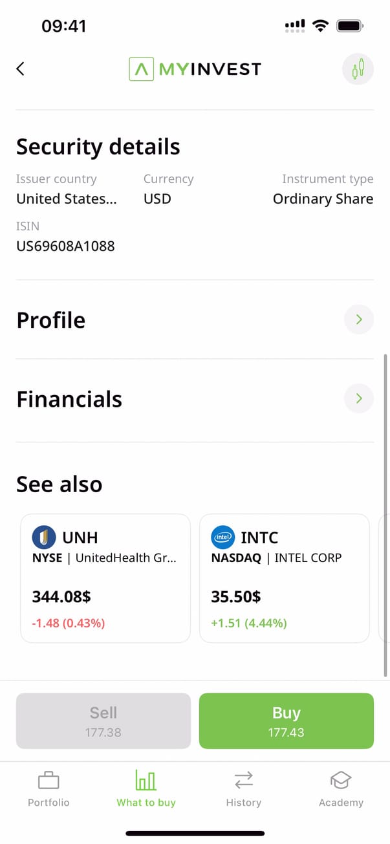Image resolution: width=390 pixels, height=844 pixels.
Task: Expand the Financials section chevron
Action: click(x=359, y=398)
